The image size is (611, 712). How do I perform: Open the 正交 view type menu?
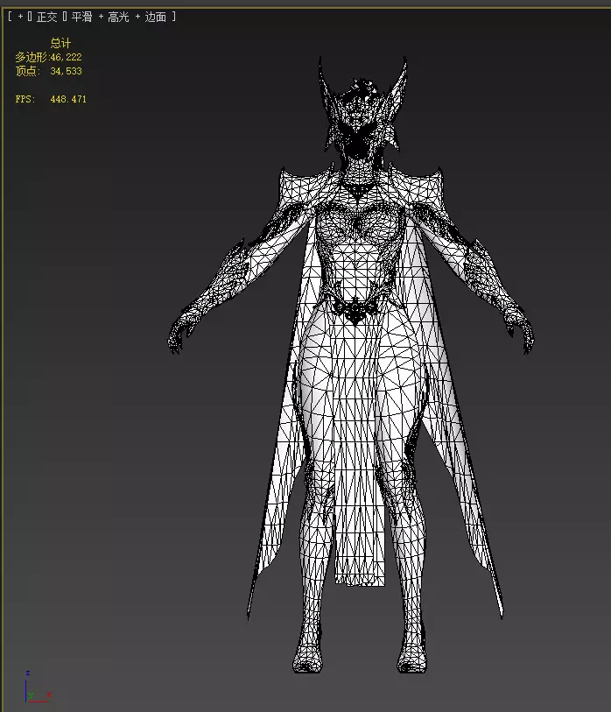[x=46, y=17]
